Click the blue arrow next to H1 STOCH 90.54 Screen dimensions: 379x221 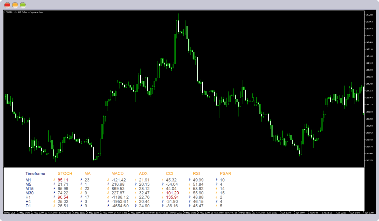[x=54, y=197]
